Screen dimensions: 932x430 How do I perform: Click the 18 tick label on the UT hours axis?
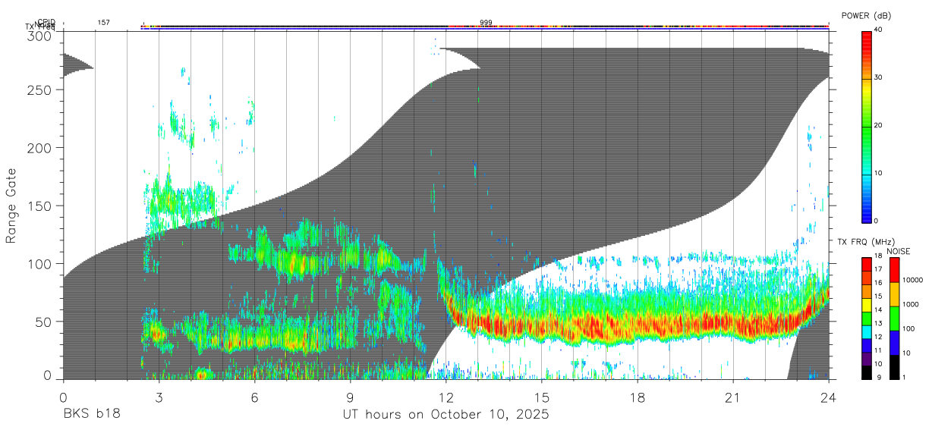pyautogui.click(x=638, y=397)
